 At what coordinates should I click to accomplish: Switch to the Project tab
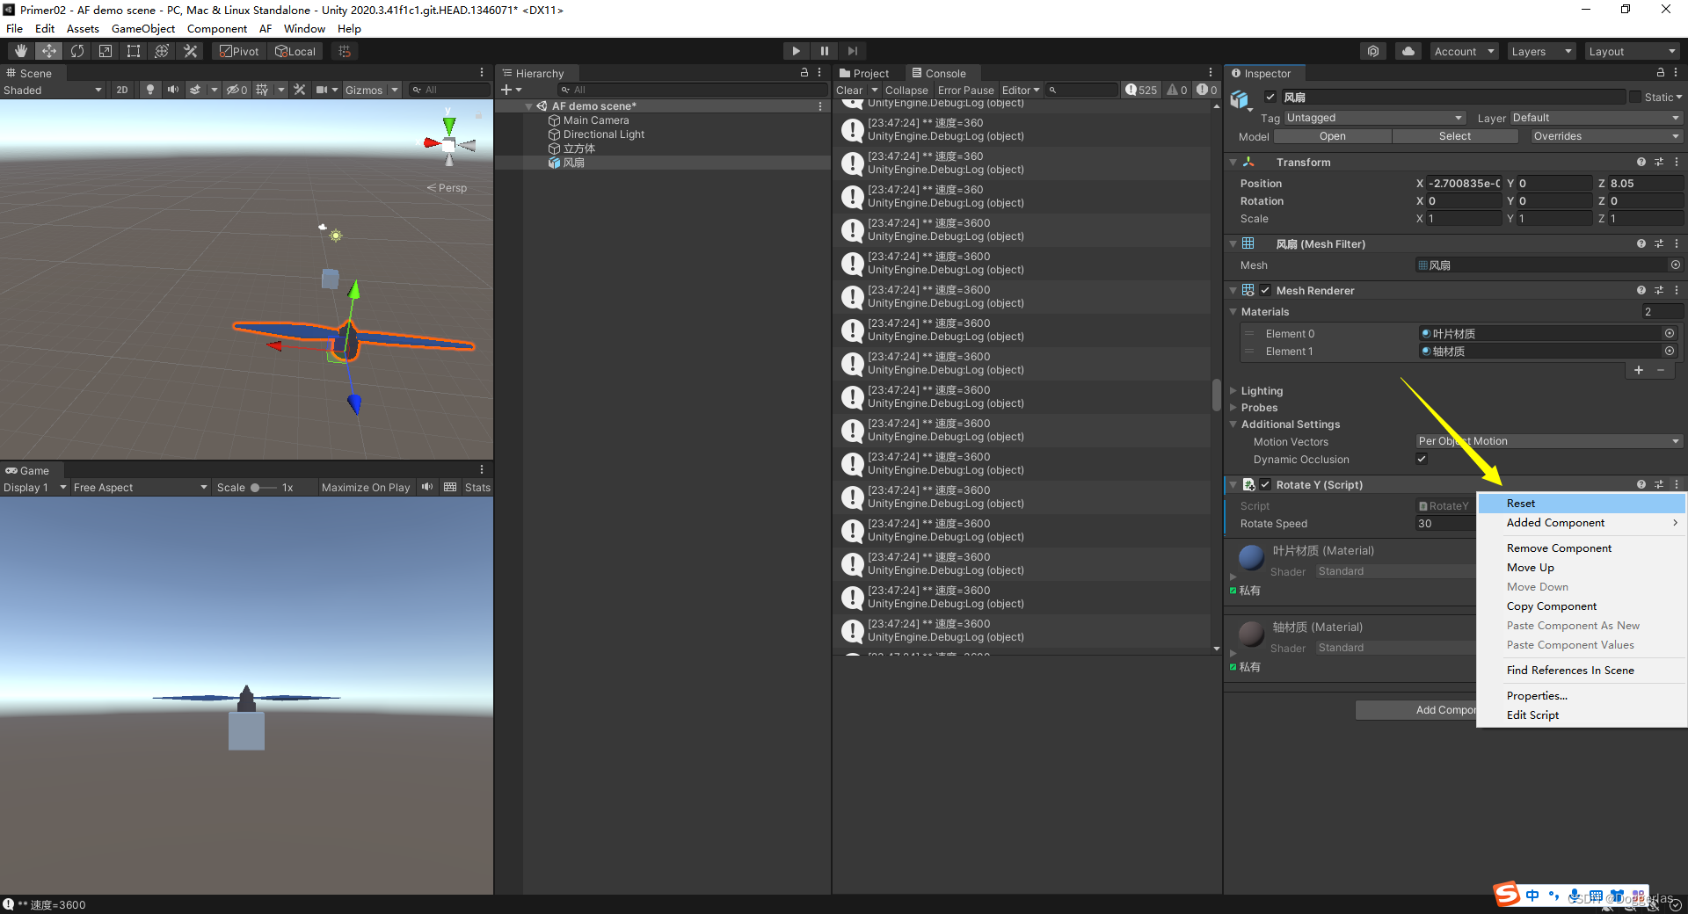[x=864, y=73]
